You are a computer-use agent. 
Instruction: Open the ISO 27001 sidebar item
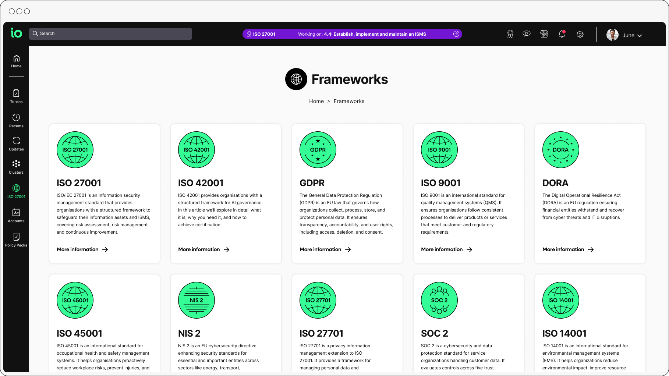16,191
